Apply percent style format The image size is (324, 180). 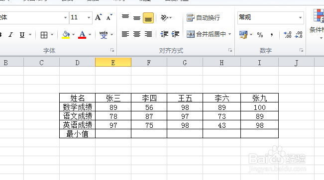coord(260,35)
